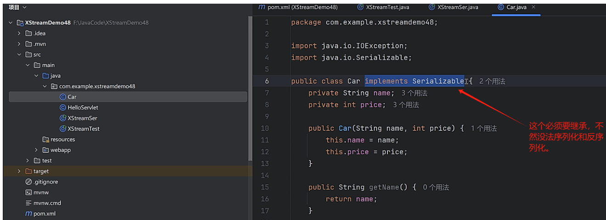Close the Car.java tab
Viewport: 606px width, 220px height.
[x=533, y=7]
